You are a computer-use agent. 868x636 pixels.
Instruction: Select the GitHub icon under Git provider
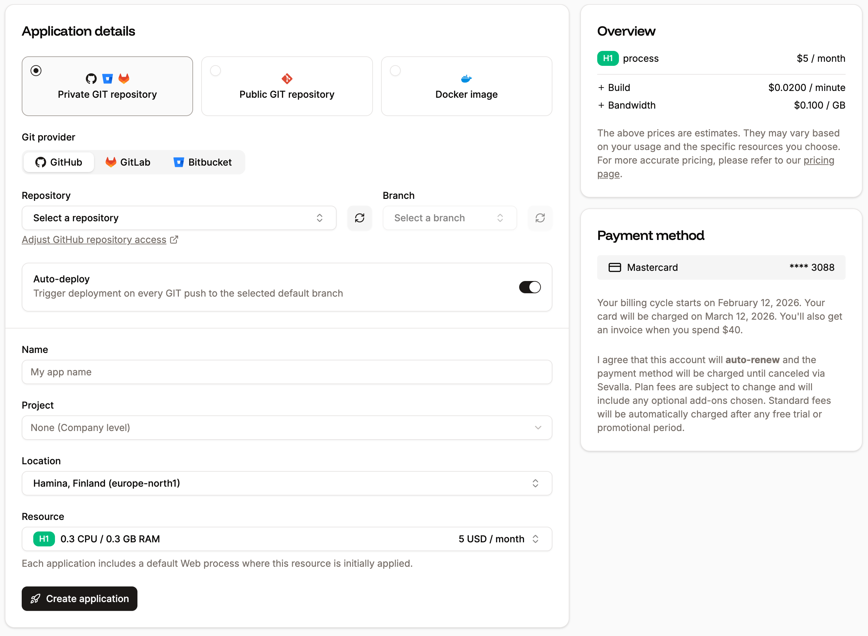point(40,162)
